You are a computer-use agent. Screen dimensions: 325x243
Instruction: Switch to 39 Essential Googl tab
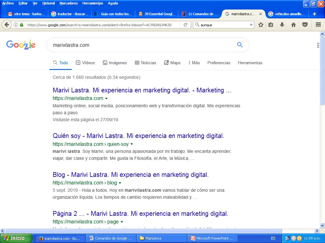tap(157, 14)
